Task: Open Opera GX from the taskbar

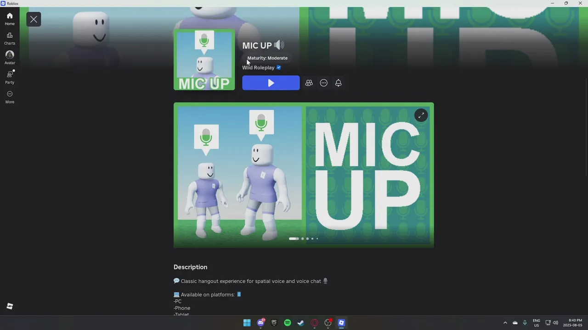Action: (315, 323)
